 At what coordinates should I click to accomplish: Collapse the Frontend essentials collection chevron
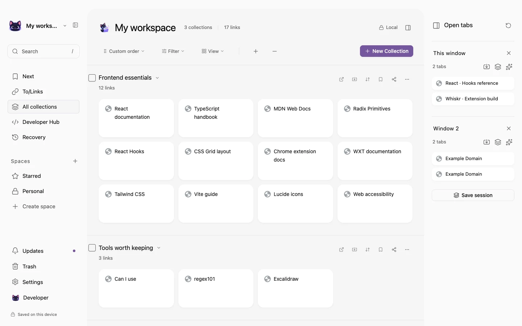(x=157, y=78)
